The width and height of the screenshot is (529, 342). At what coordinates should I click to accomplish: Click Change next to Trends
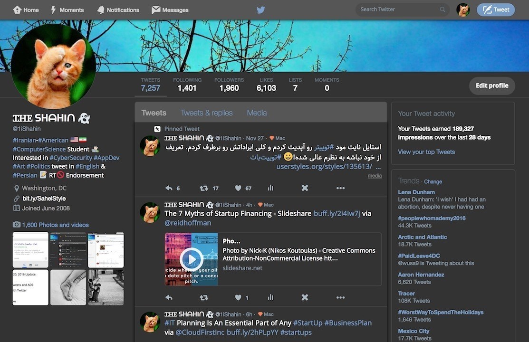tap(433, 181)
